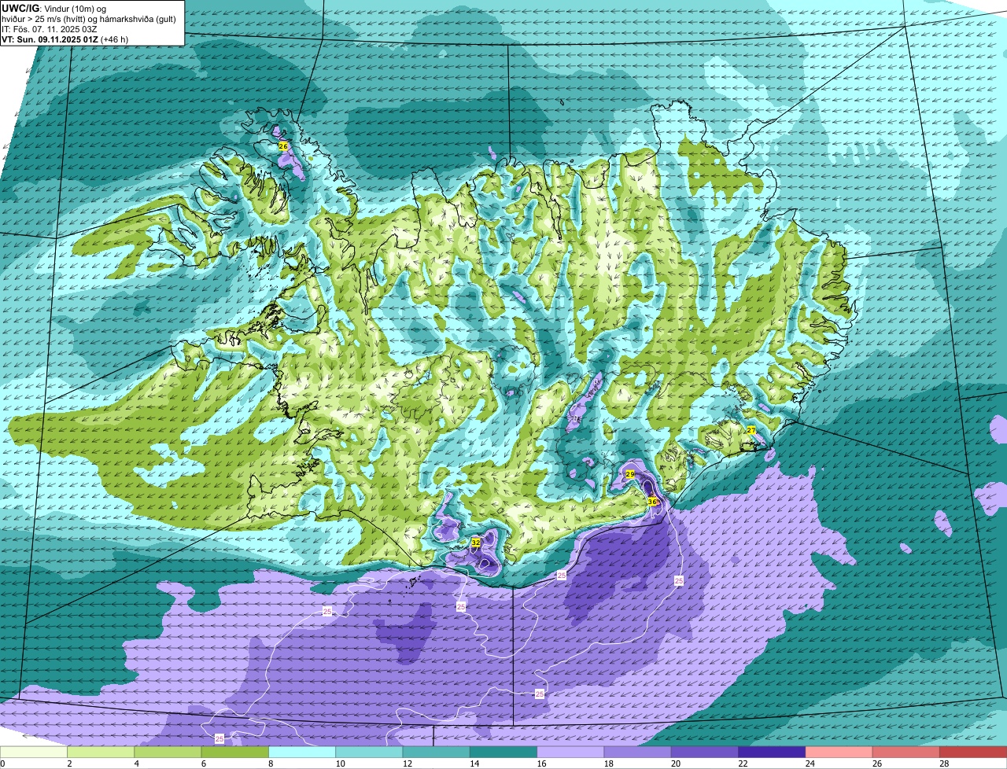
Task: Select the 16–18 m/s lavender swatch
Action: tap(570, 752)
